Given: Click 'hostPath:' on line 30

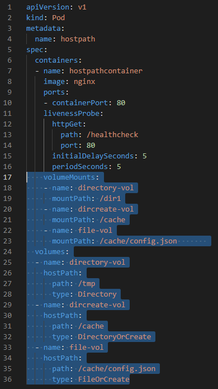Looking at the screenshot, I should pyautogui.click(x=63, y=315).
